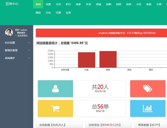
Task: Click the 网站销售额统计 chart heading
Action: point(62,43)
